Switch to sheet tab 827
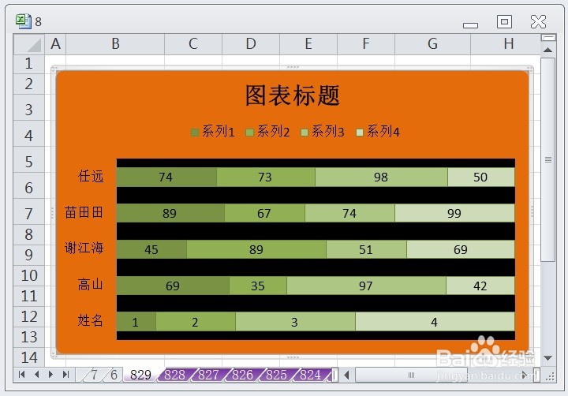Image resolution: width=568 pixels, height=396 pixels. [x=208, y=375]
